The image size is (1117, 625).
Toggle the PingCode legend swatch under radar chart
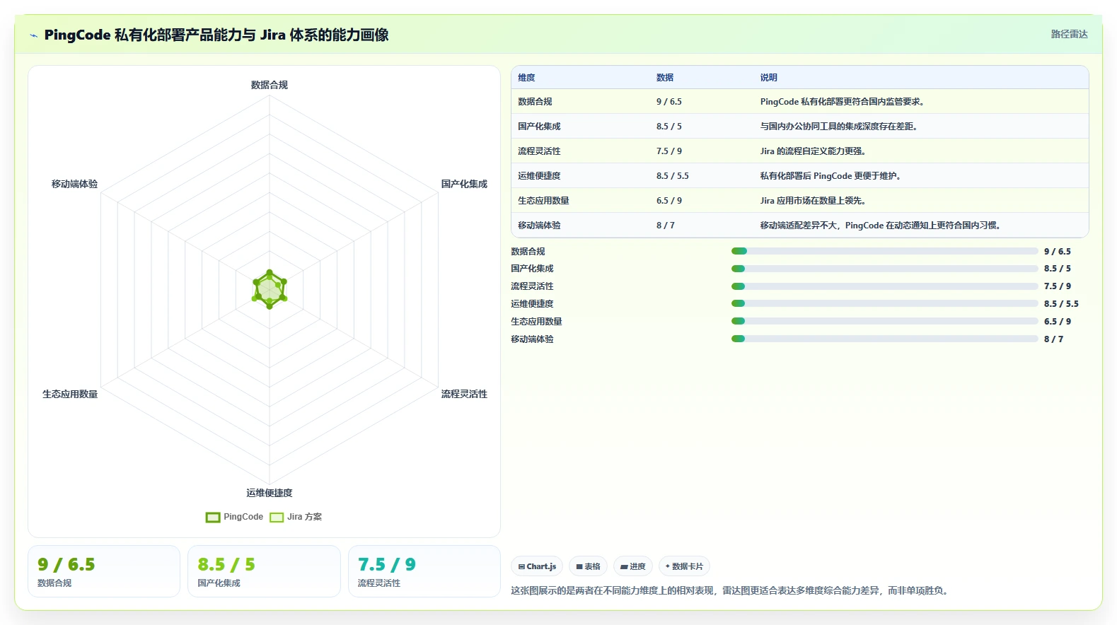tap(213, 517)
